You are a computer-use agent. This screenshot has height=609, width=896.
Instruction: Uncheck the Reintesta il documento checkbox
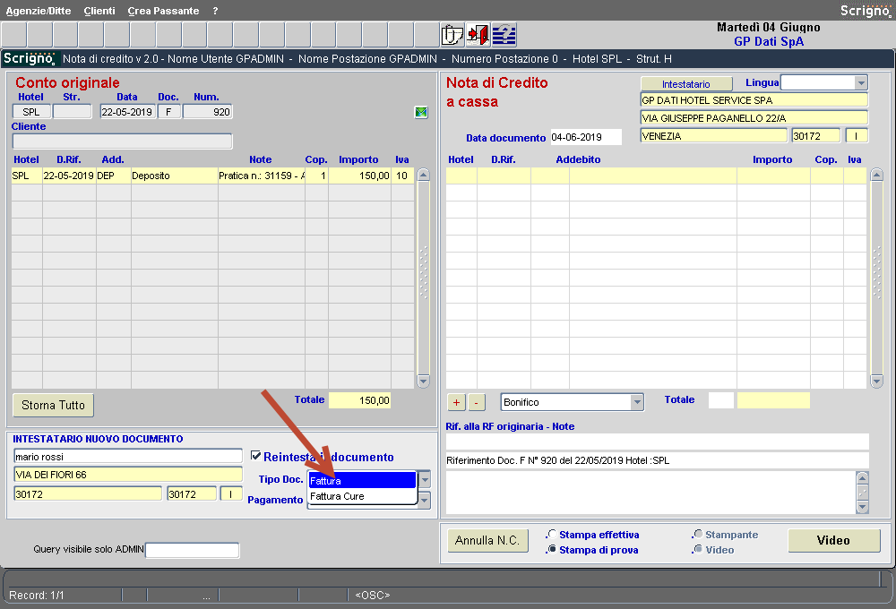[257, 454]
